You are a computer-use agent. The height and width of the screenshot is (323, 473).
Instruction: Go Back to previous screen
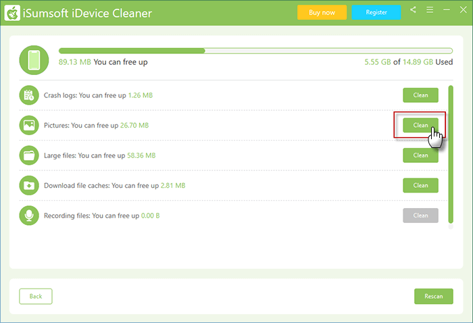coord(36,296)
